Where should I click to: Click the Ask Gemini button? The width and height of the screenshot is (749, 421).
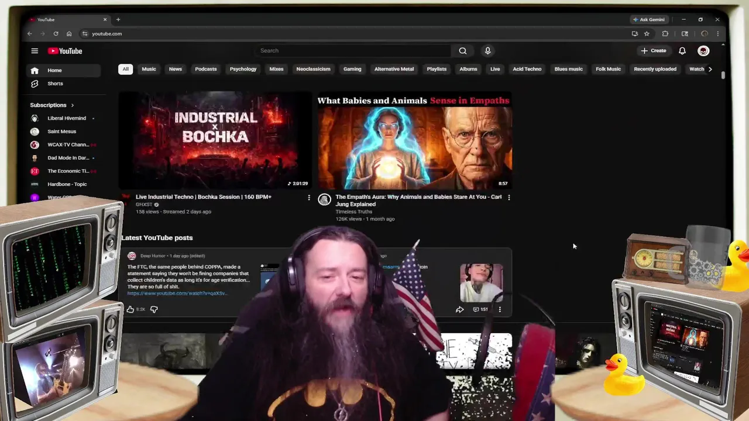point(649,19)
